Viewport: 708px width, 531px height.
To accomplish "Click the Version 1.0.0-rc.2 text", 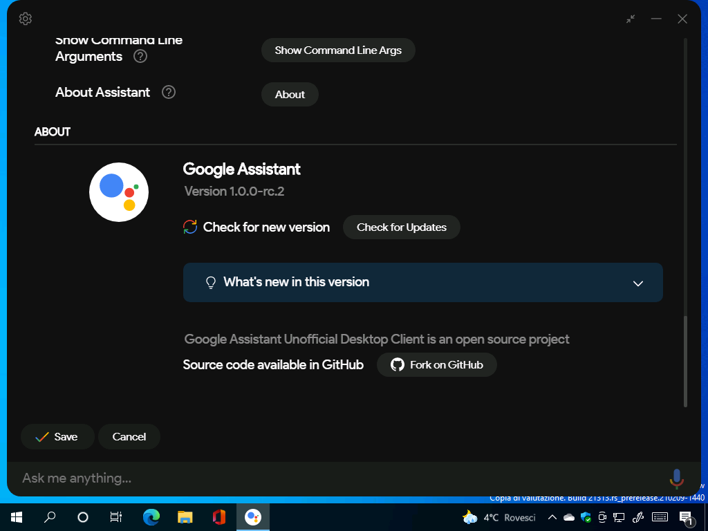I will (x=234, y=191).
